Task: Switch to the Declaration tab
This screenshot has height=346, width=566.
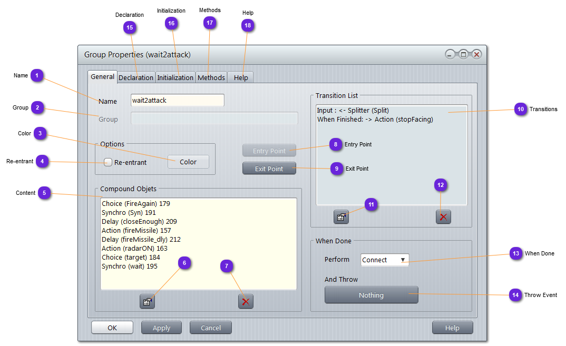Action: (136, 77)
